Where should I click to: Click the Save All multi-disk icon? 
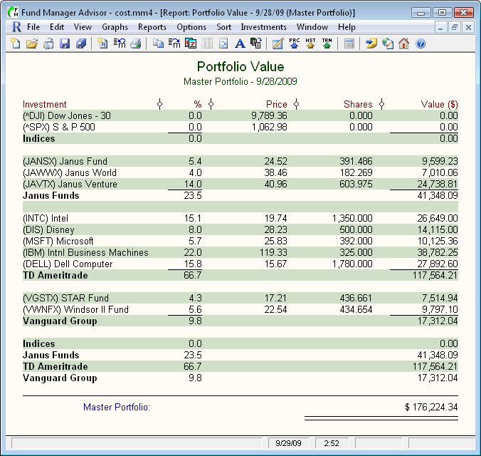click(x=81, y=43)
